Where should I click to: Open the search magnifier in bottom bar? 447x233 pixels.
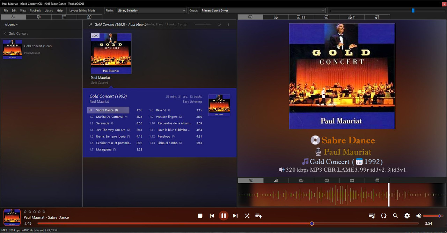[395, 216]
